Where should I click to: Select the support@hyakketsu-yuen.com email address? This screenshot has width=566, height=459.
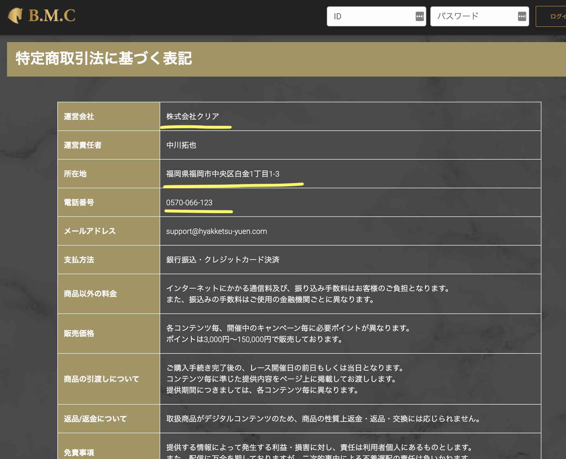point(216,231)
